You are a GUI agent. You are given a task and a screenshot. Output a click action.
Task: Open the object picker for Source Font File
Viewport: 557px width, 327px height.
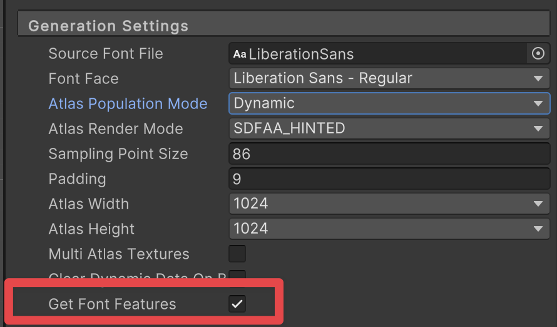(538, 54)
